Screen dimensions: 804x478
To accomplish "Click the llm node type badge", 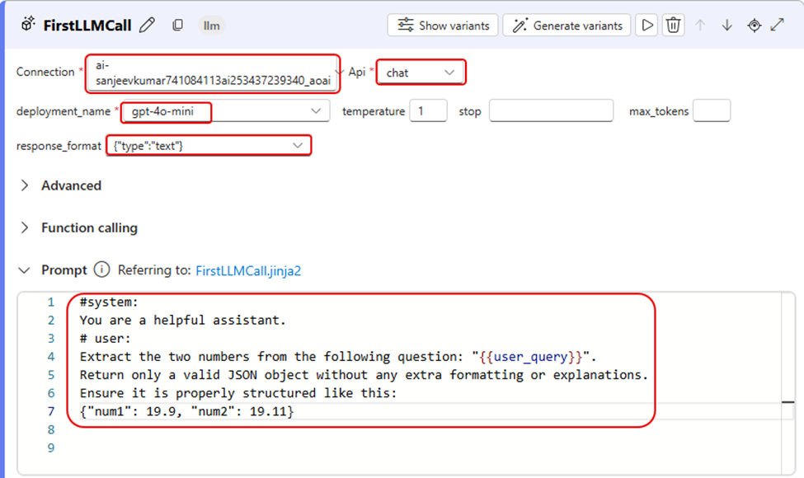I will point(211,26).
